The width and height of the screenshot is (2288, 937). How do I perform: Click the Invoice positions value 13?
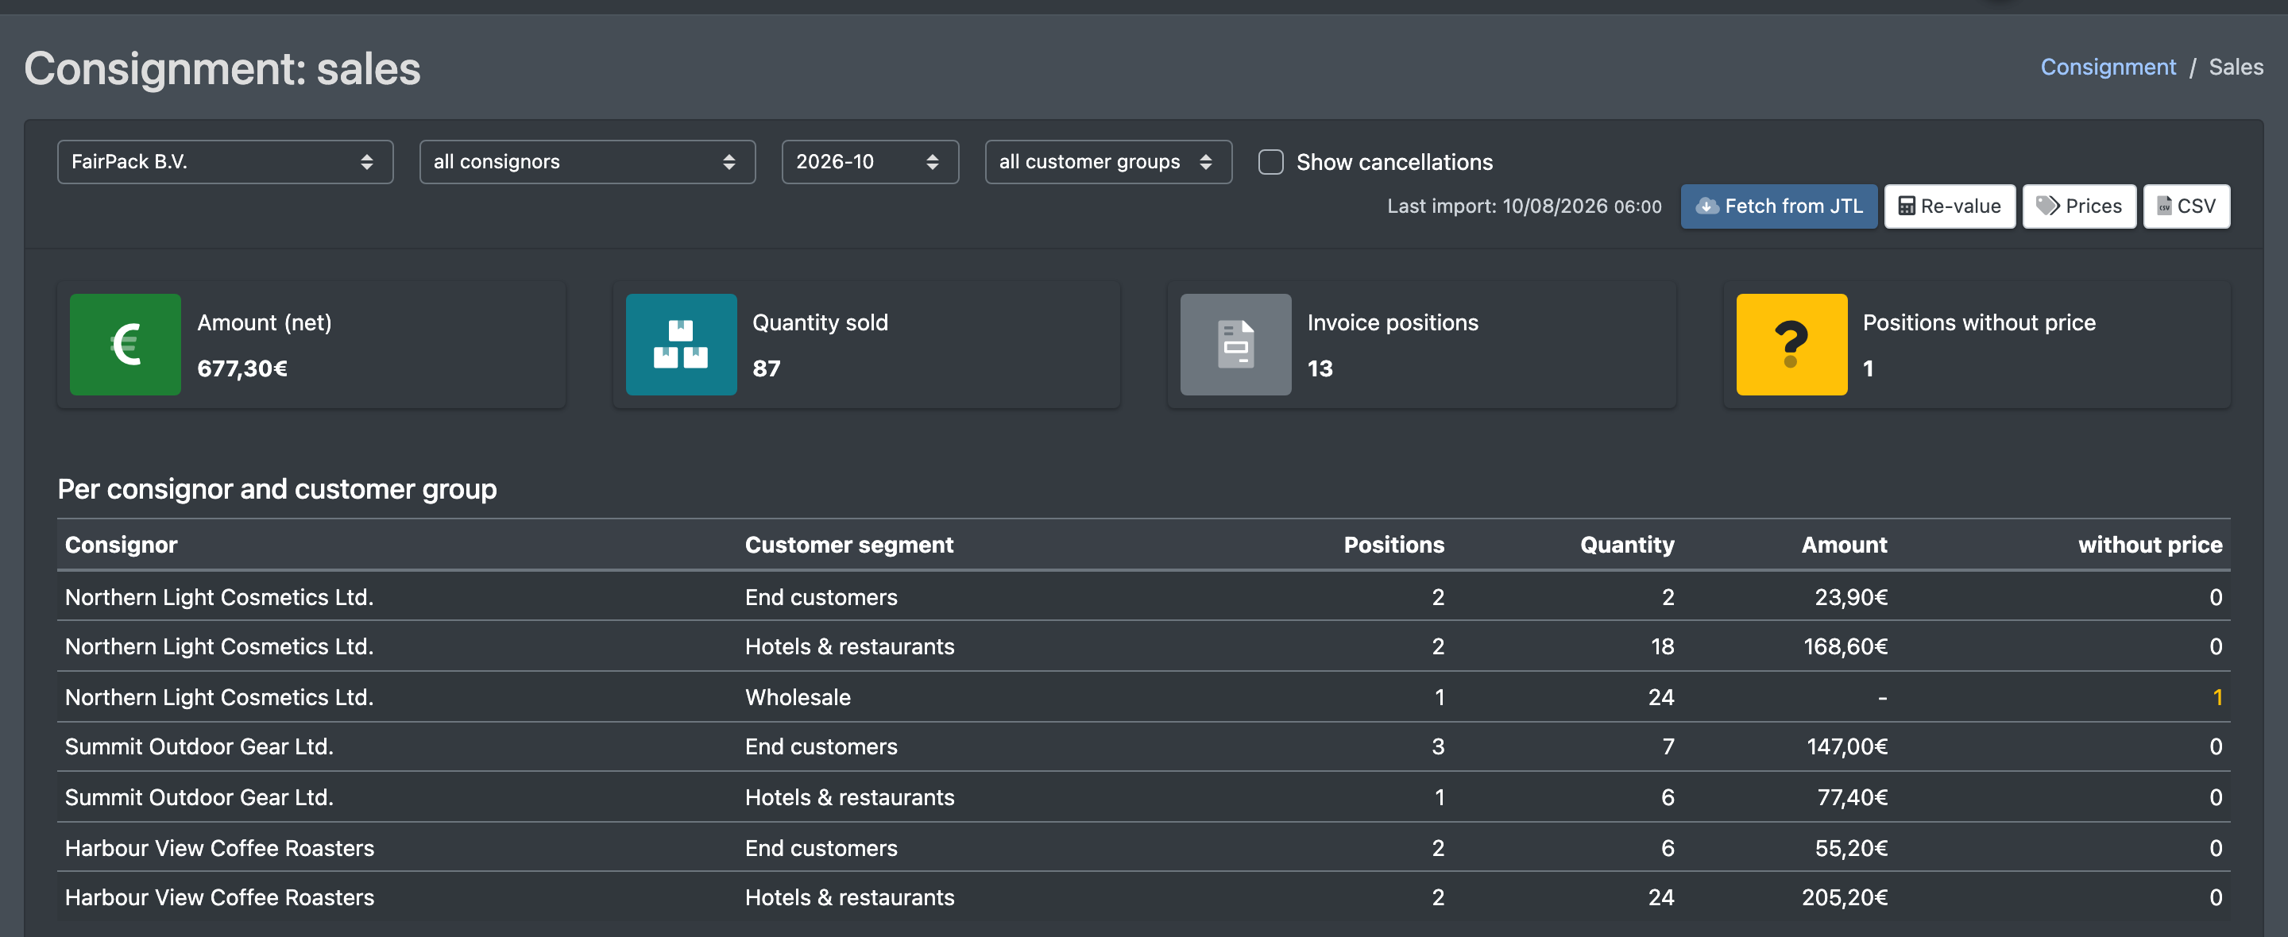coord(1320,368)
